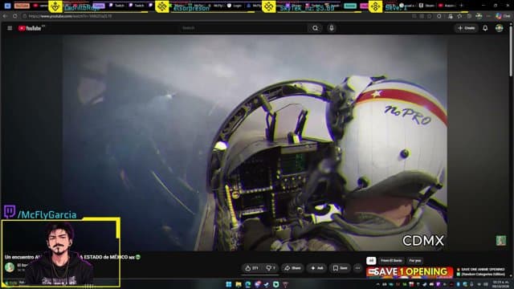Select the All filter chip
This screenshot has height=289, width=514.
click(371, 260)
